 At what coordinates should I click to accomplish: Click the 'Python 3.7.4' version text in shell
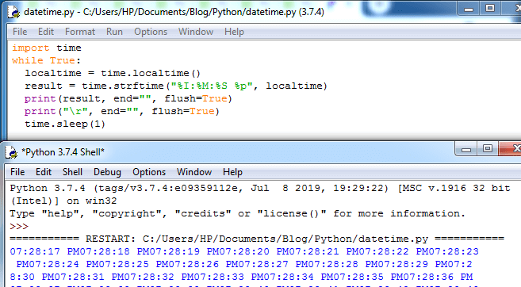coord(48,188)
